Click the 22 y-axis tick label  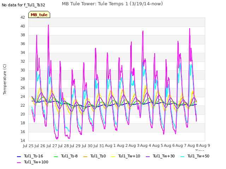(23, 105)
